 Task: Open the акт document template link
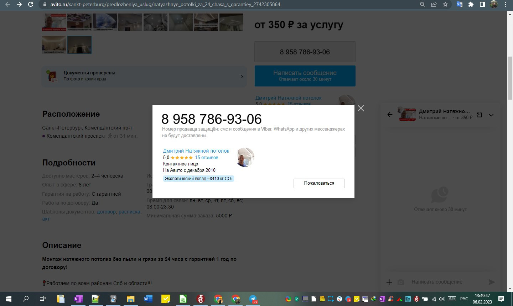point(46,219)
